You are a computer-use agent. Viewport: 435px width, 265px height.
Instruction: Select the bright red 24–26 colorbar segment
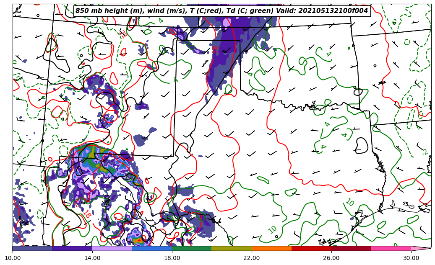point(311,248)
